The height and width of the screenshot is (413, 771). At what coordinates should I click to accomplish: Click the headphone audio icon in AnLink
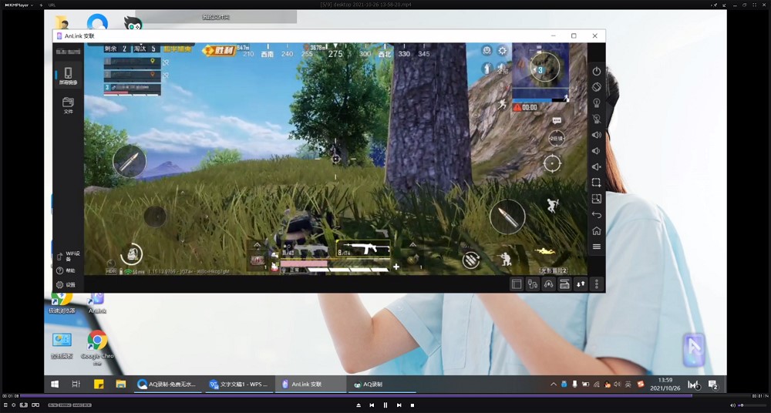(549, 284)
